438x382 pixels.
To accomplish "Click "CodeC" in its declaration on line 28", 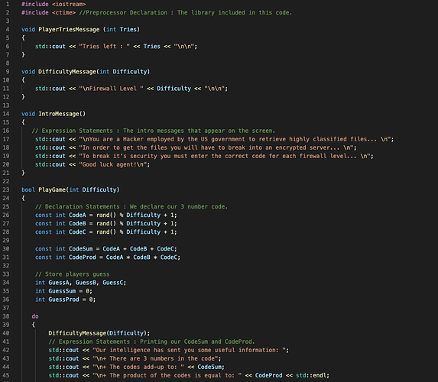I will pyautogui.click(x=77, y=231).
